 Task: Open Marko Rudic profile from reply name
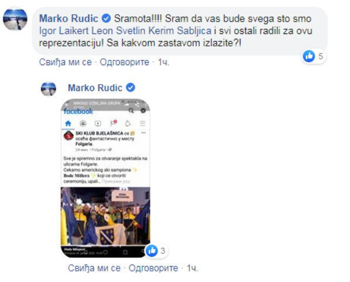(95, 88)
